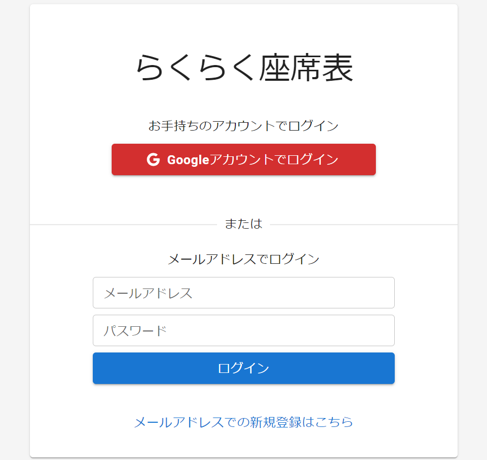The width and height of the screenshot is (487, 460).
Task: Select the 座席表 kanji in the title
Action: [x=306, y=68]
